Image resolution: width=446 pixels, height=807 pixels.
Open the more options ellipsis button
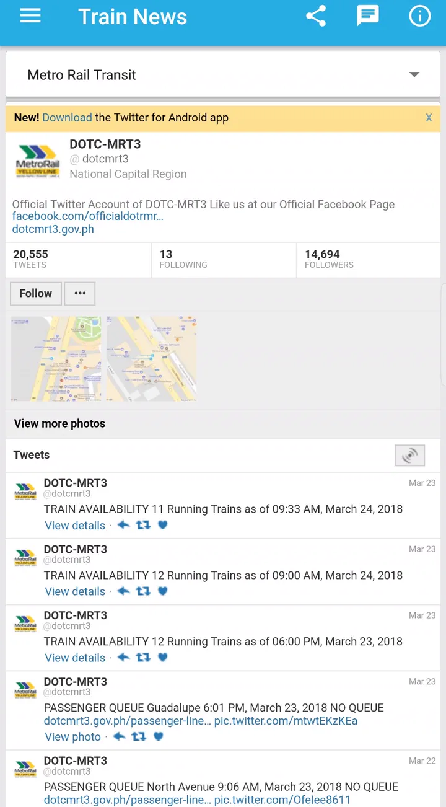[80, 294]
